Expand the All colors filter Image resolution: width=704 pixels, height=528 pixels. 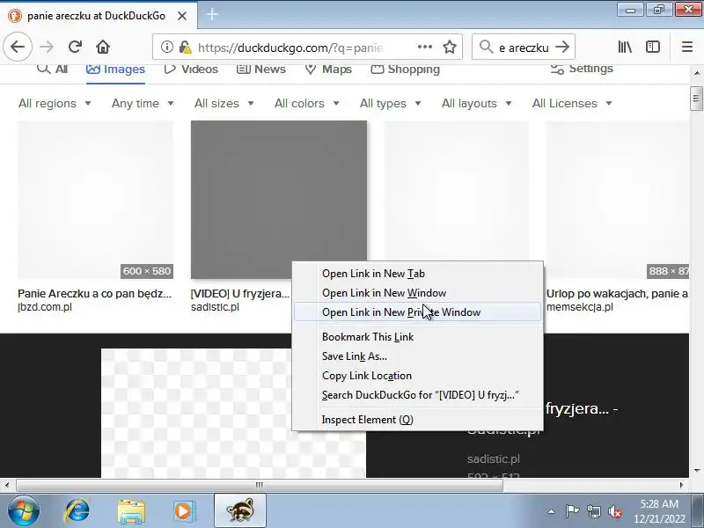pos(306,103)
